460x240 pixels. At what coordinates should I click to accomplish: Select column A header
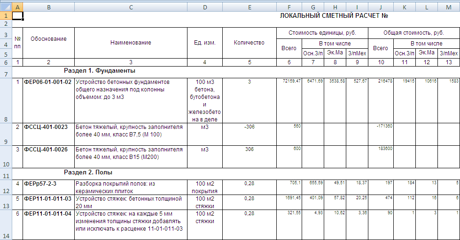[17, 7]
